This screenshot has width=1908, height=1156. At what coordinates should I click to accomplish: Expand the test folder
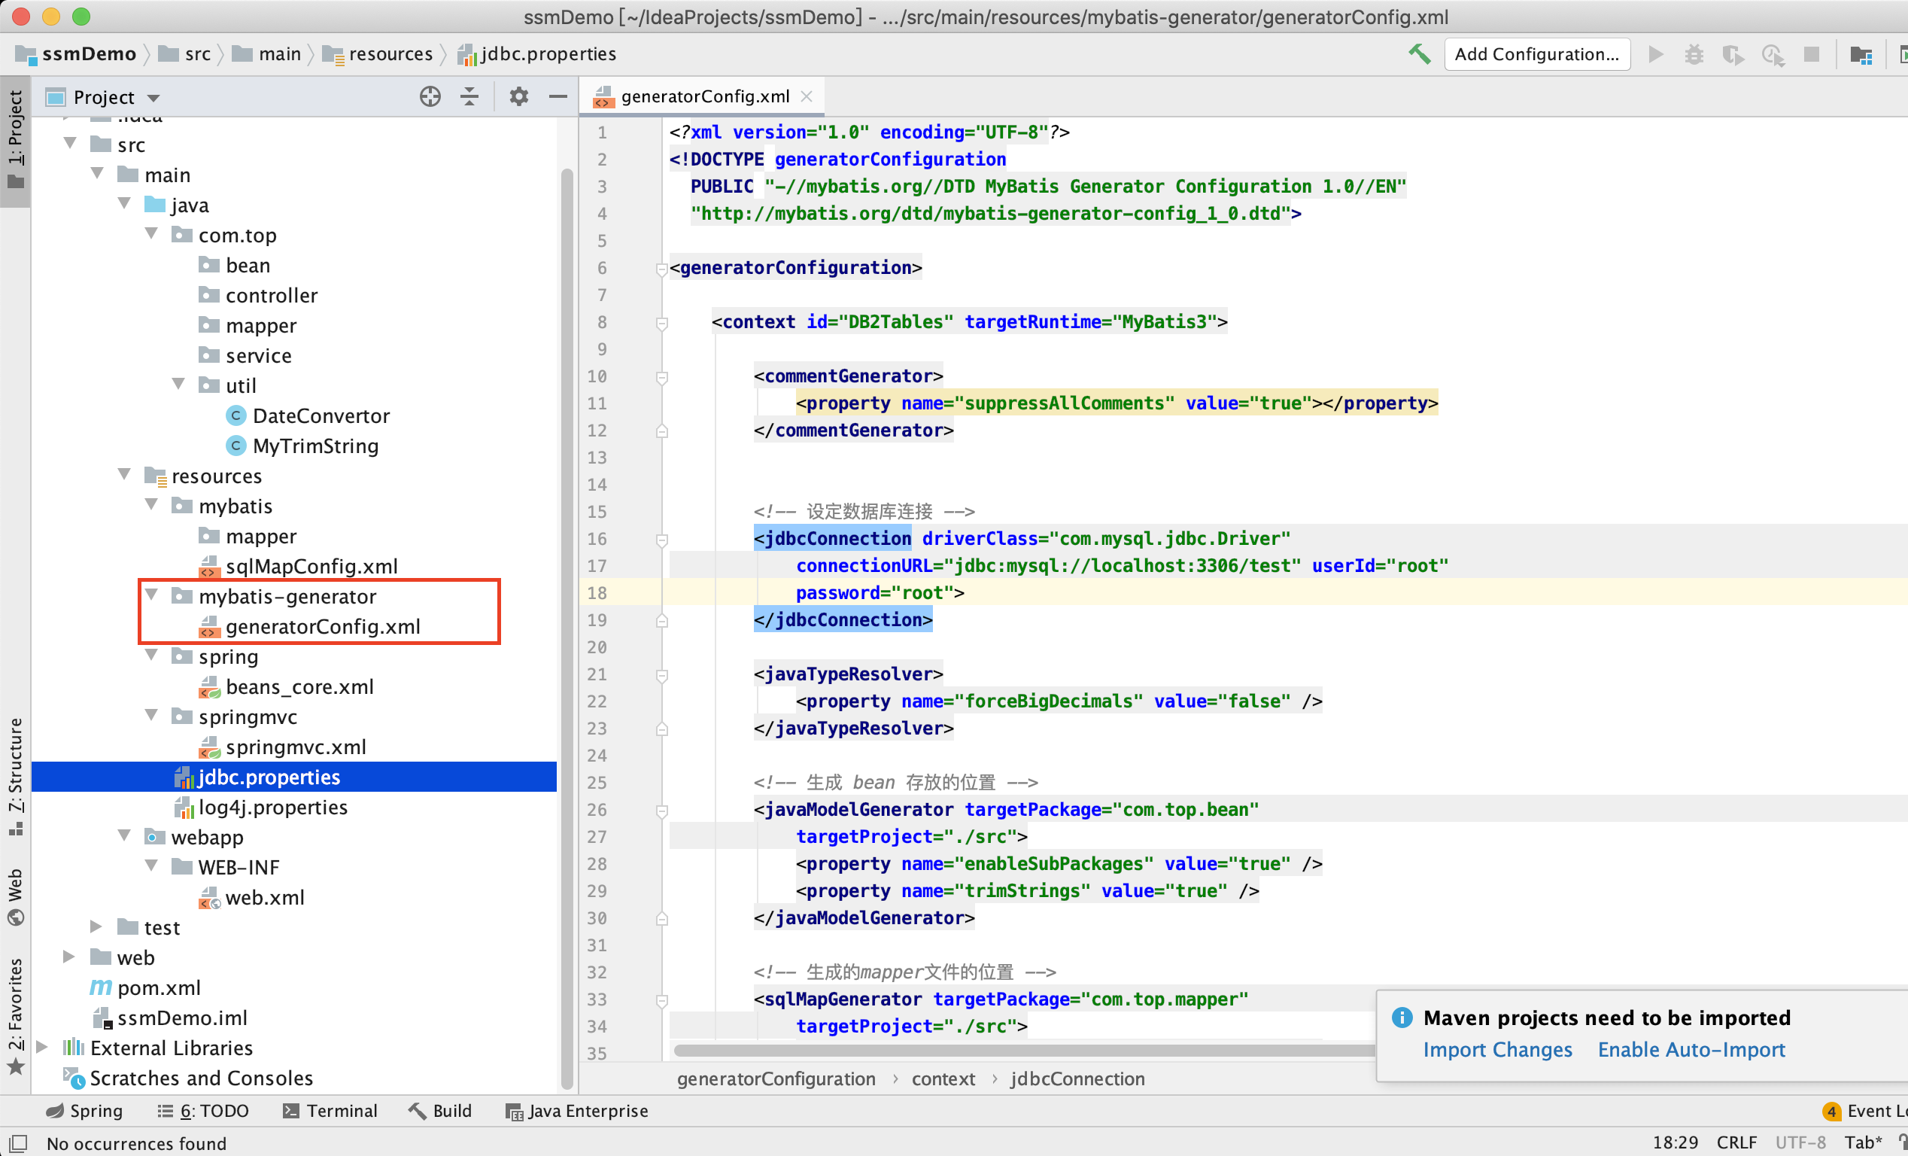[x=96, y=926]
